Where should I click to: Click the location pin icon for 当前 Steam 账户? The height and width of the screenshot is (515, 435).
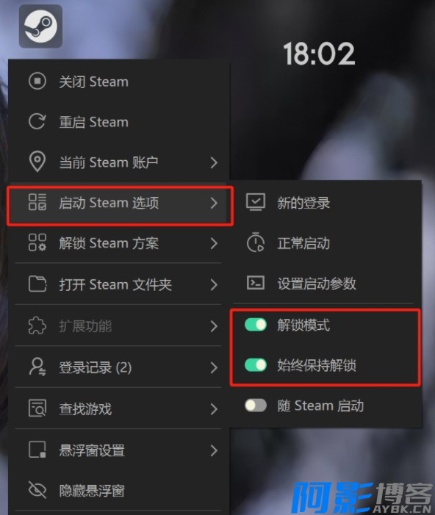click(37, 162)
